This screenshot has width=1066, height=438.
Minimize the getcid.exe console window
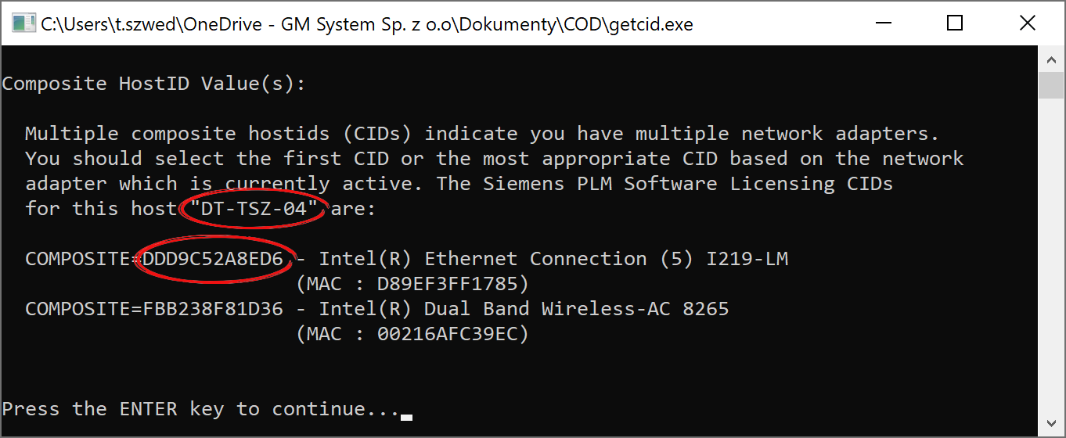coord(882,23)
